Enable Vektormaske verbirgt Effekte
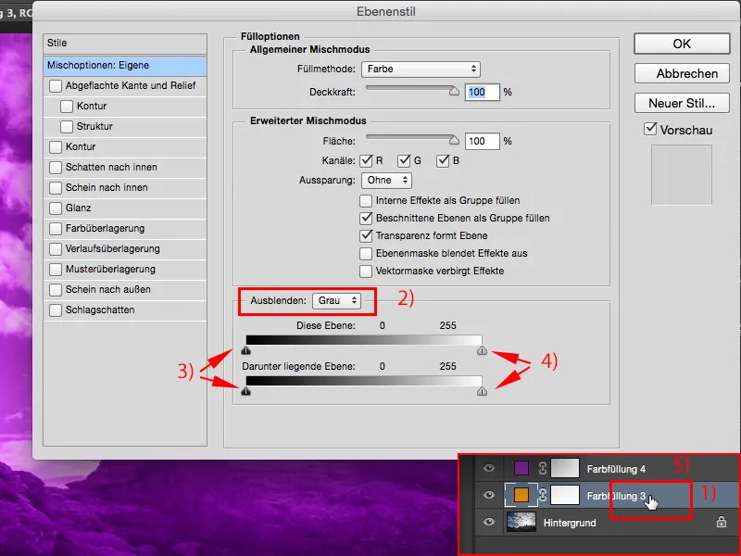The height and width of the screenshot is (556, 741). 366,271
